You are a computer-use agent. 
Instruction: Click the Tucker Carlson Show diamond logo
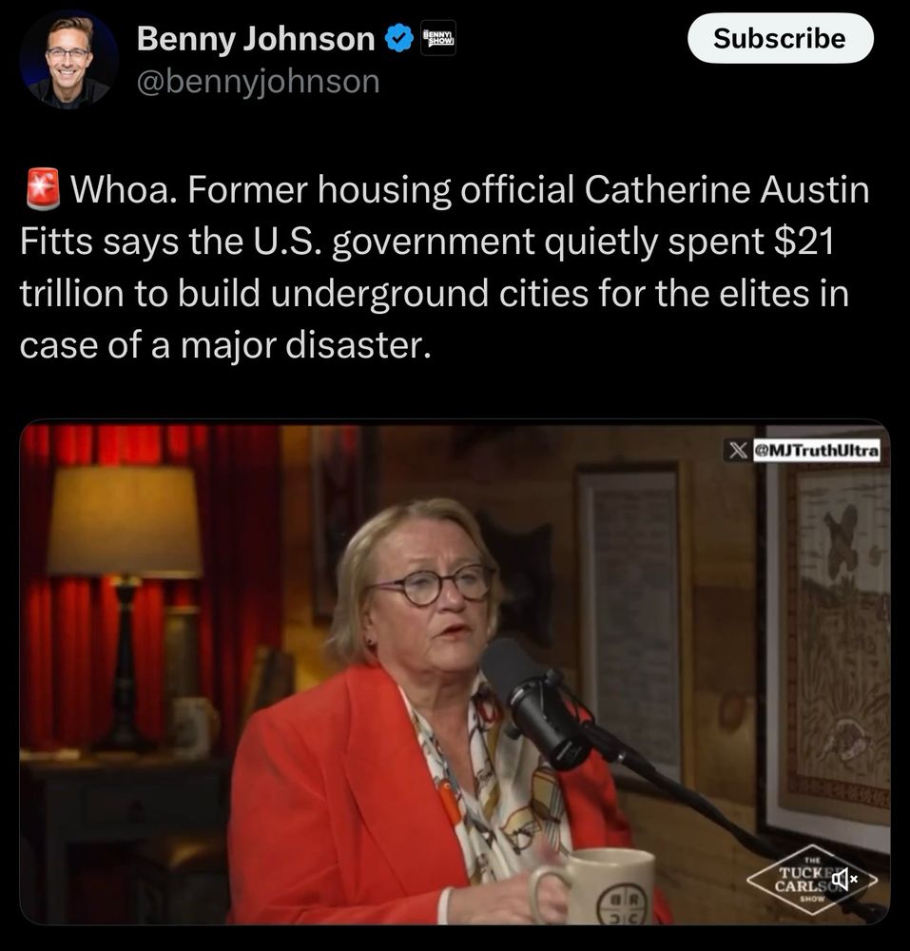[812, 879]
